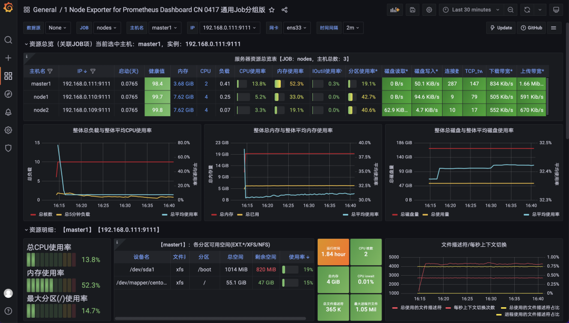Viewport: 569px width, 323px height.
Task: Open Alerting from the bell icon
Action: click(8, 112)
